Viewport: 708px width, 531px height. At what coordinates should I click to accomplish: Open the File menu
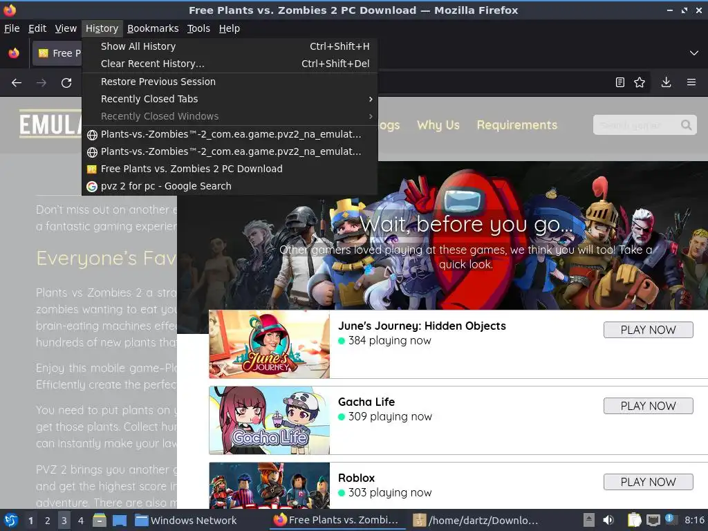click(x=12, y=28)
